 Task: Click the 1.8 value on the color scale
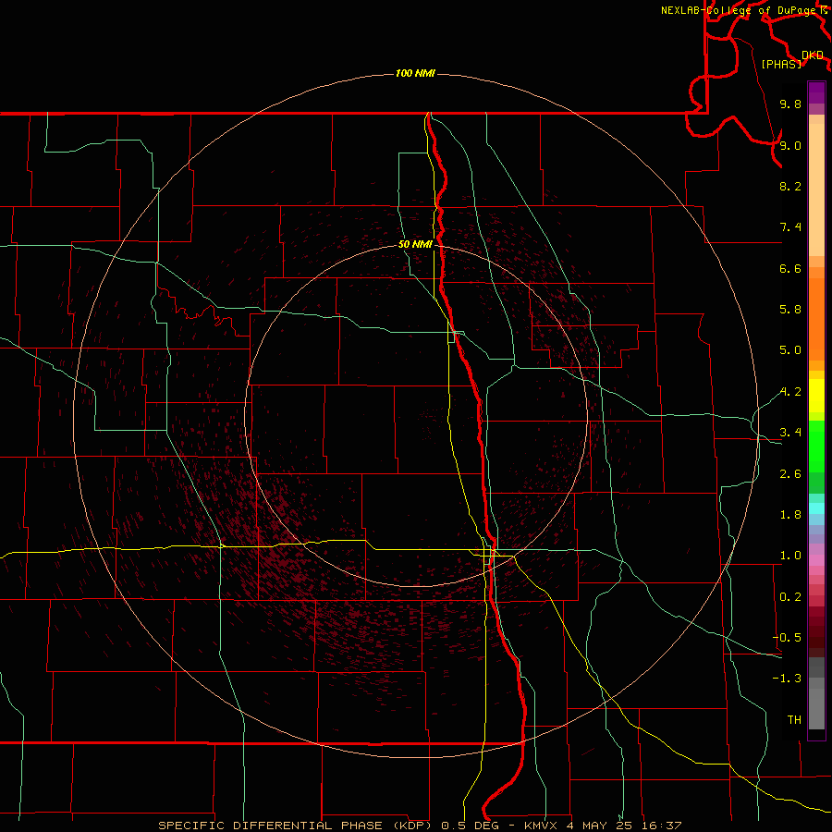[790, 515]
